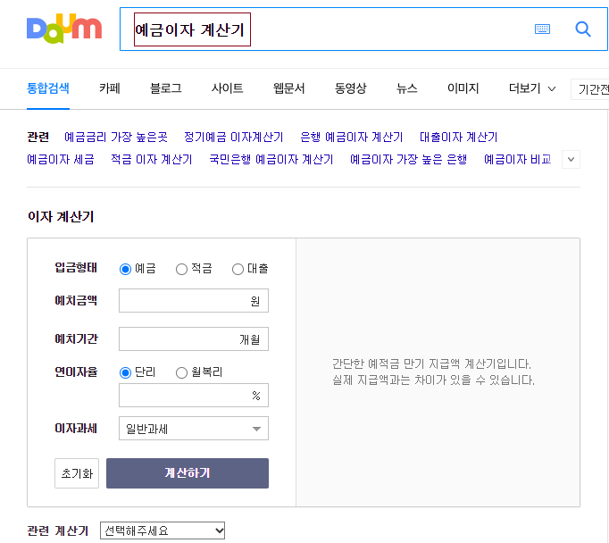
Task: Expand the 더보기 menu
Action: pos(532,88)
